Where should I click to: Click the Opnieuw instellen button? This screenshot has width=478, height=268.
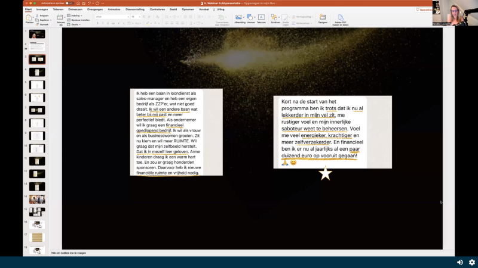pos(80,20)
